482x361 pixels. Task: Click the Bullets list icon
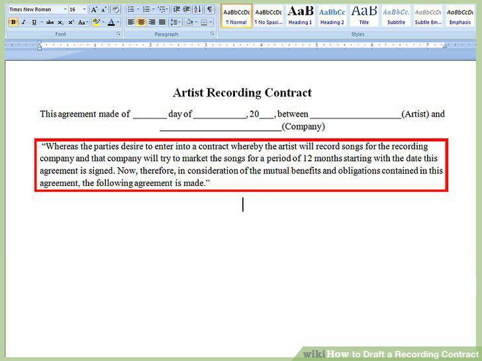pos(131,9)
